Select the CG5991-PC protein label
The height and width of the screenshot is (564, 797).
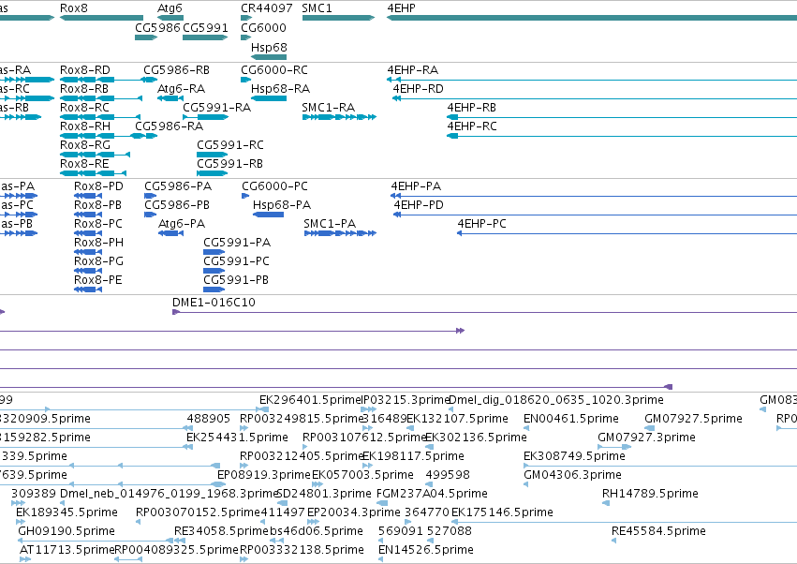[236, 261]
